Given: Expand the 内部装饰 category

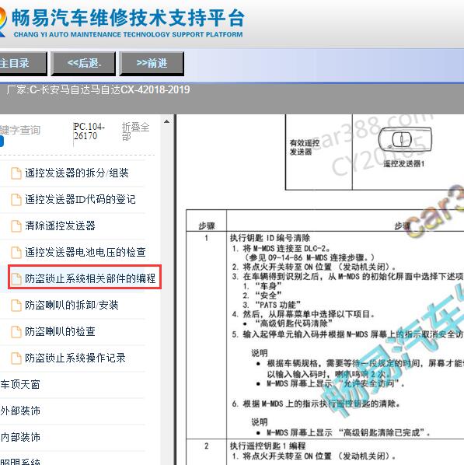Looking at the screenshot, I should point(20,437).
